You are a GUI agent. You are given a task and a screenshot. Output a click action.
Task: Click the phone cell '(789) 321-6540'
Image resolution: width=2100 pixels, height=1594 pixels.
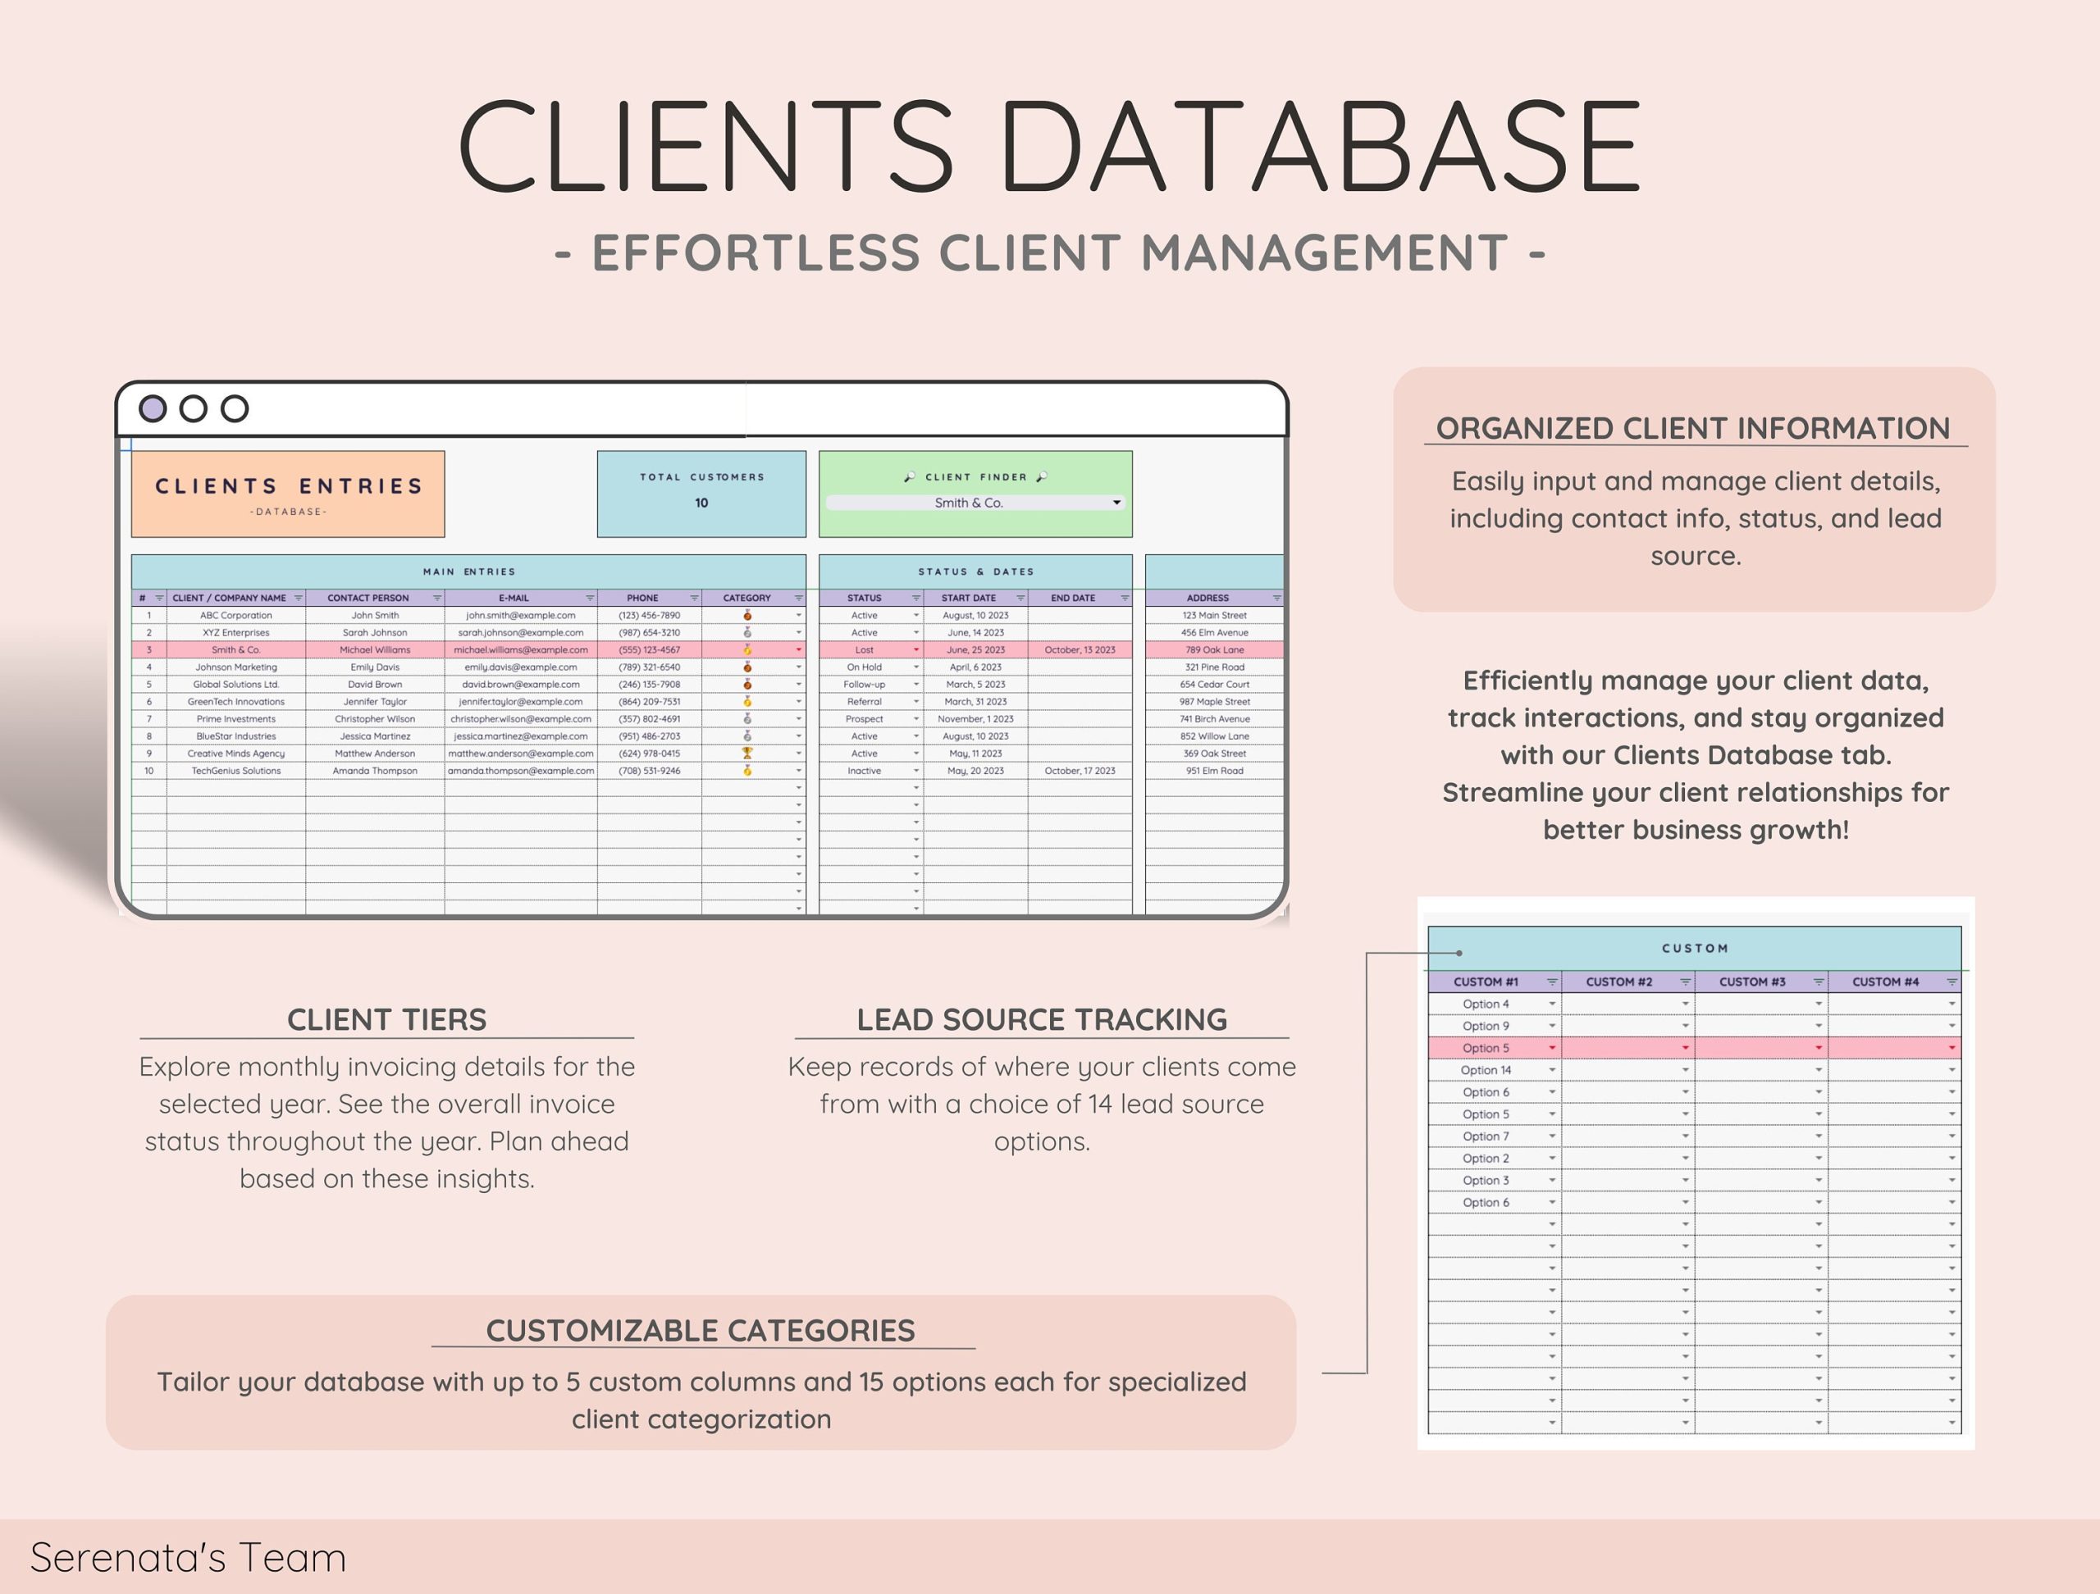[x=650, y=667]
